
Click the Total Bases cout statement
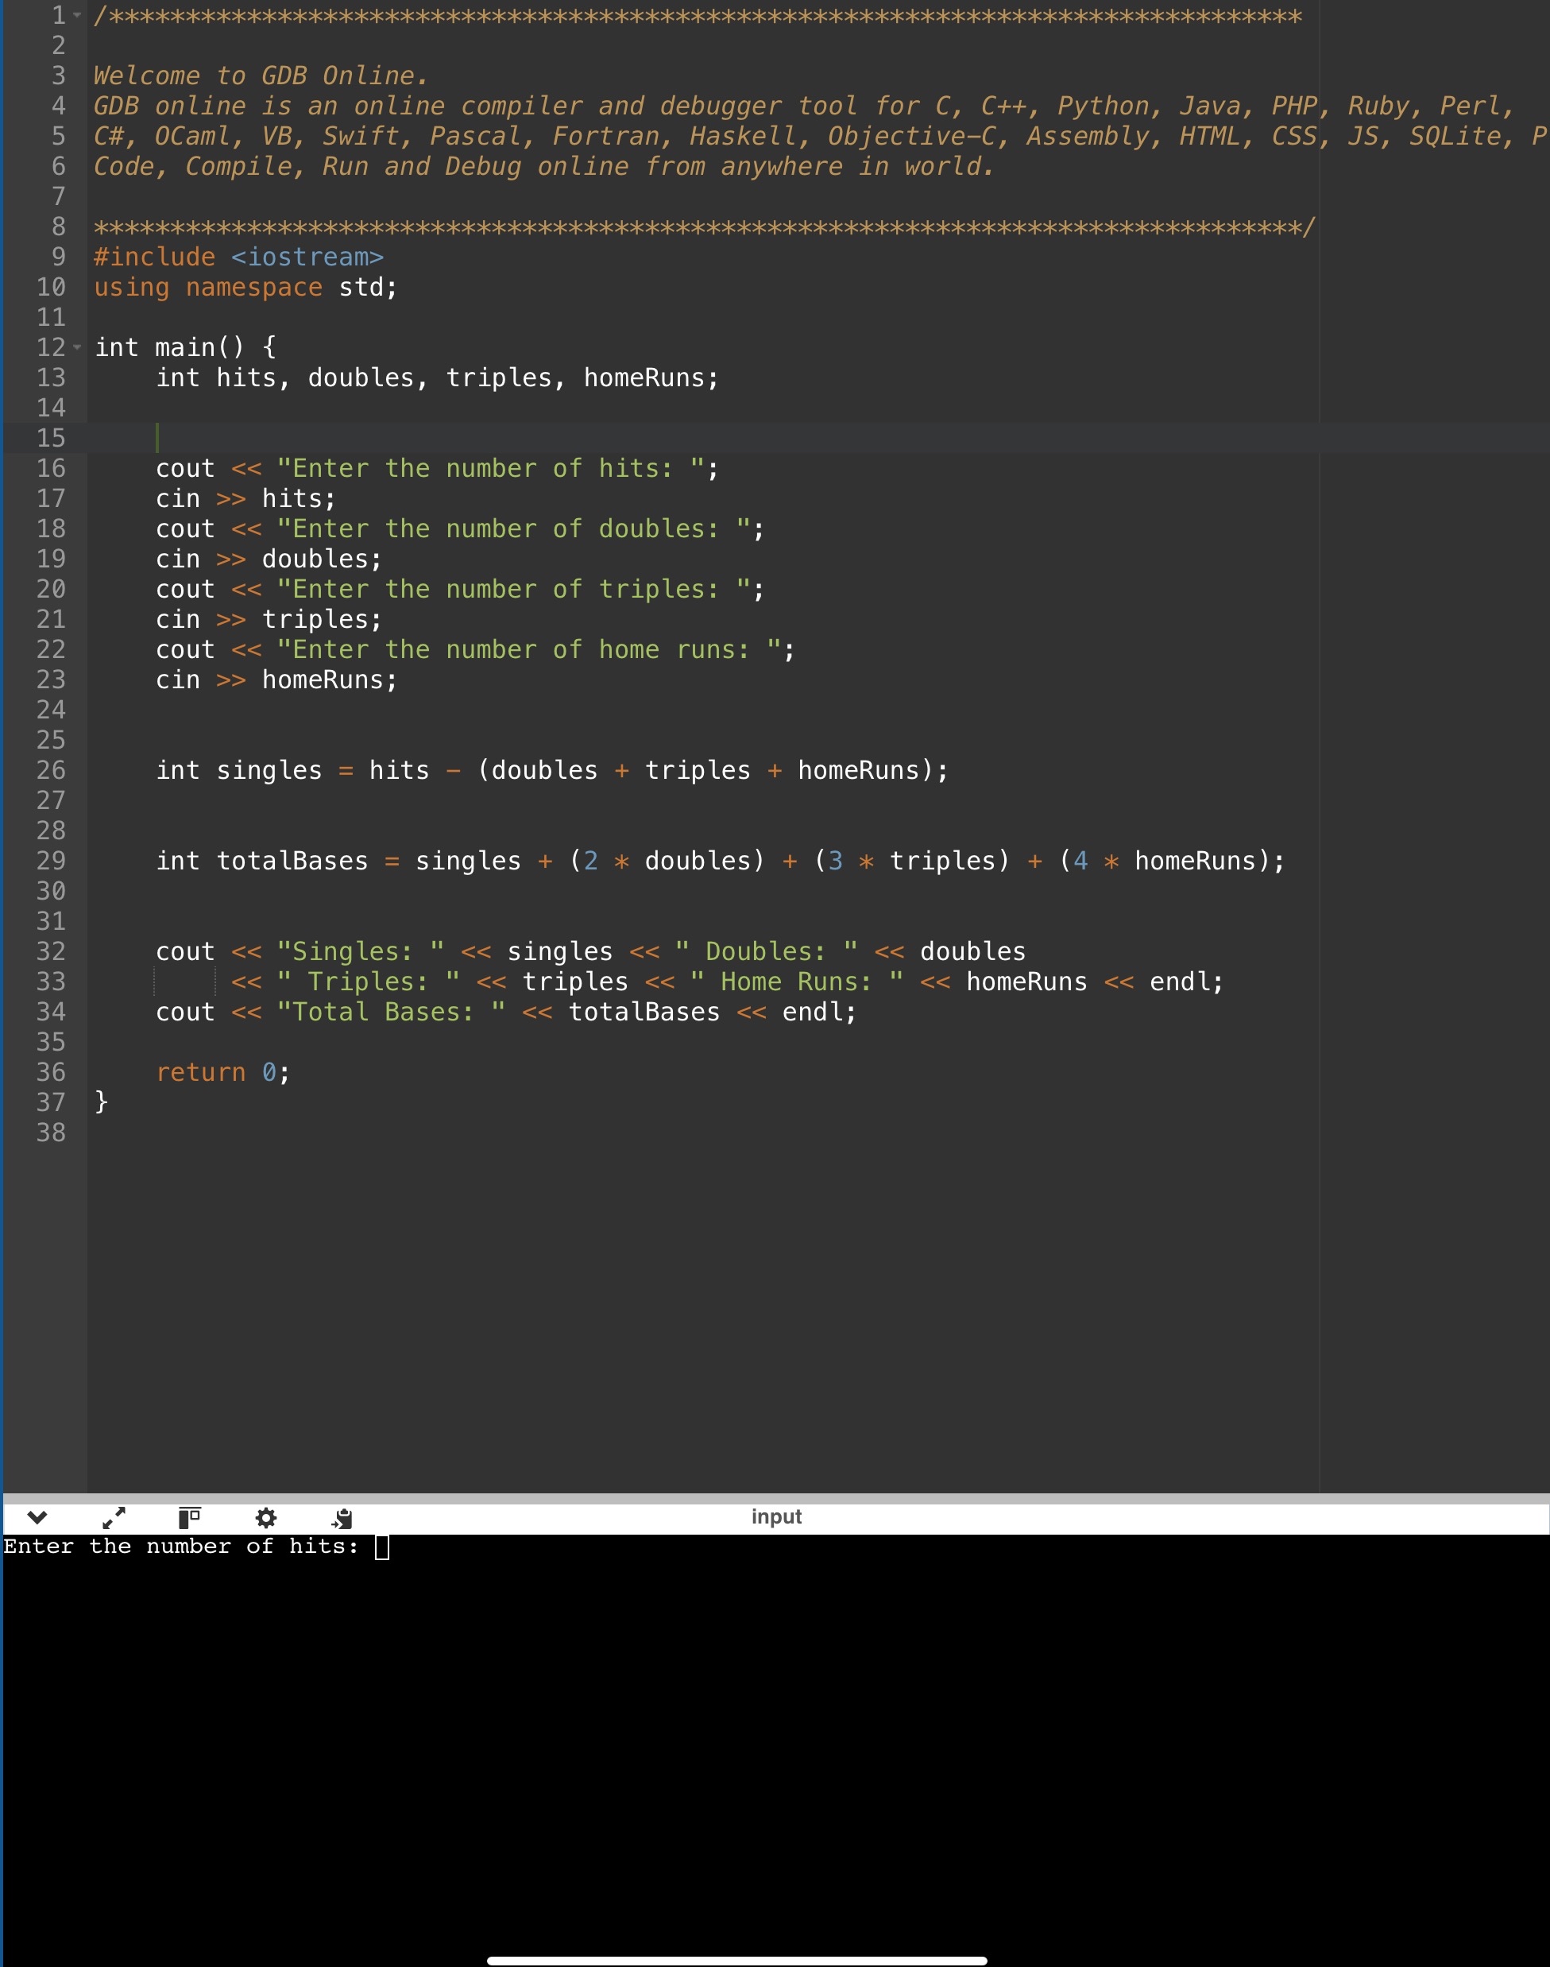click(505, 1011)
